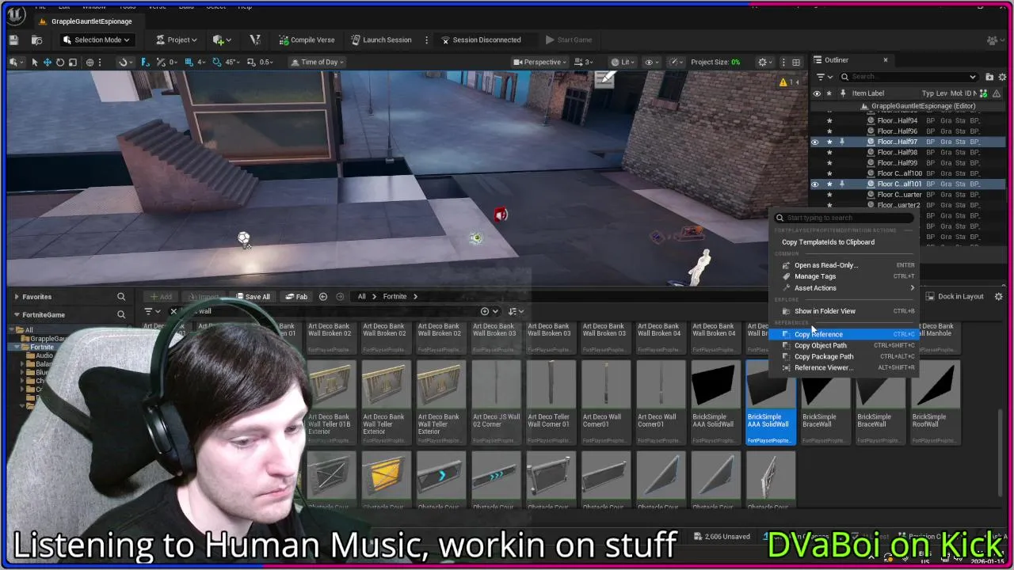This screenshot has width=1014, height=570.
Task: Expand the Asset Actions submenu
Action: [844, 288]
